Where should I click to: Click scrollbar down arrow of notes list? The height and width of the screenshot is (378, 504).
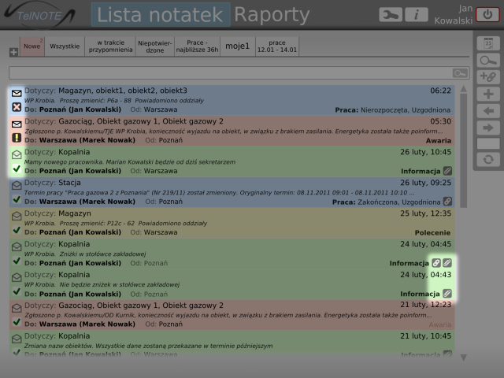pos(464,358)
